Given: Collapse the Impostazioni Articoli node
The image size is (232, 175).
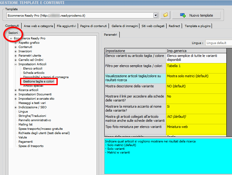Looking at the screenshot, I should [x=15, y=64].
